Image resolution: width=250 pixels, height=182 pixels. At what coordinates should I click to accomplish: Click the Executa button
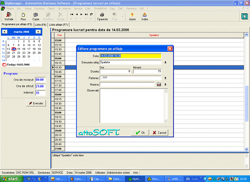tap(36, 103)
